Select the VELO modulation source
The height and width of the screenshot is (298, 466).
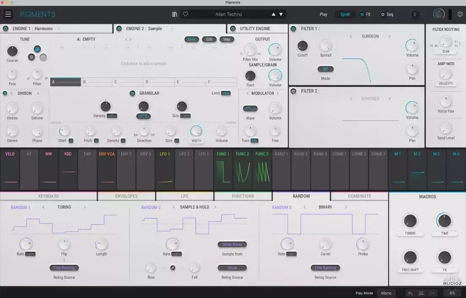pyautogui.click(x=10, y=170)
